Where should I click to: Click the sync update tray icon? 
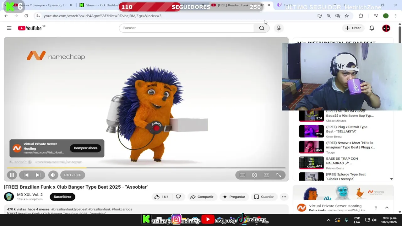pyautogui.click(x=337, y=220)
